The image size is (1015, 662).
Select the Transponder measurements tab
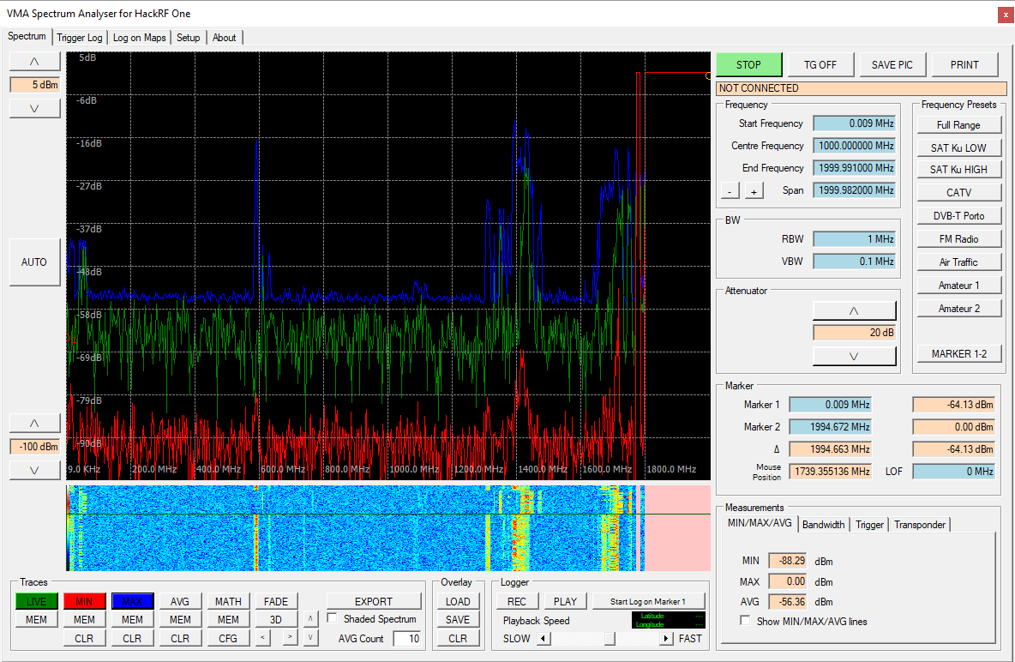[919, 524]
